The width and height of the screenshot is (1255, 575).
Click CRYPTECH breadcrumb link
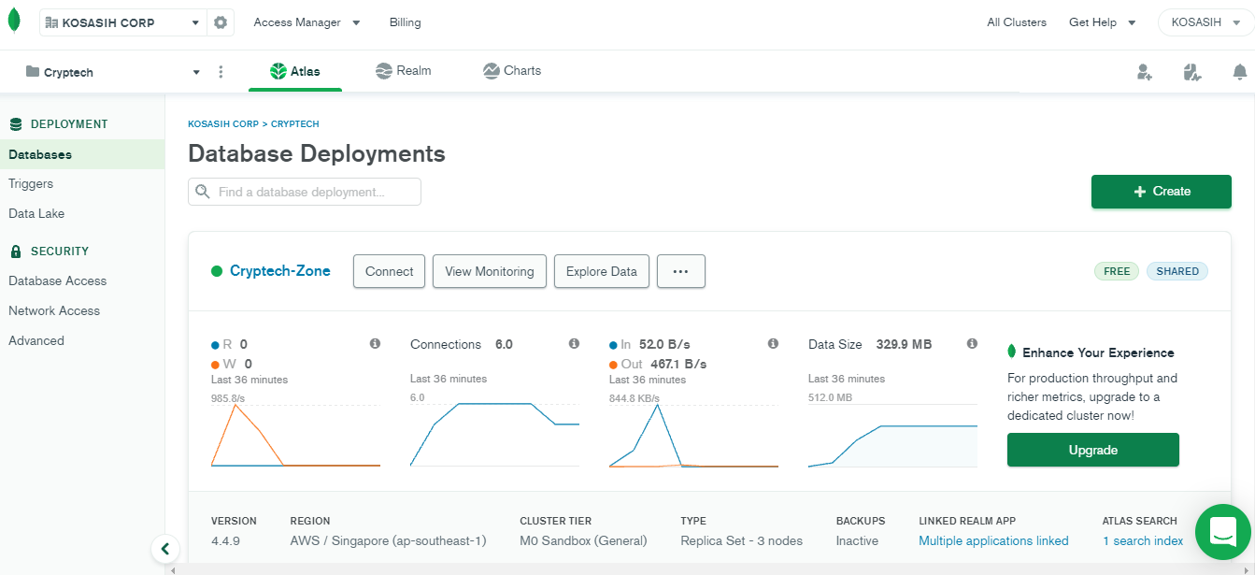295,124
